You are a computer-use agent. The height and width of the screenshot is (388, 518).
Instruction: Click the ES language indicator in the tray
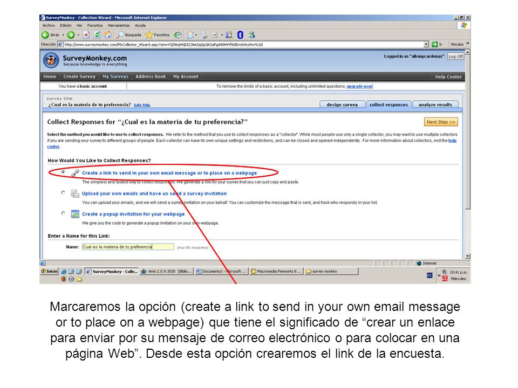click(x=430, y=275)
